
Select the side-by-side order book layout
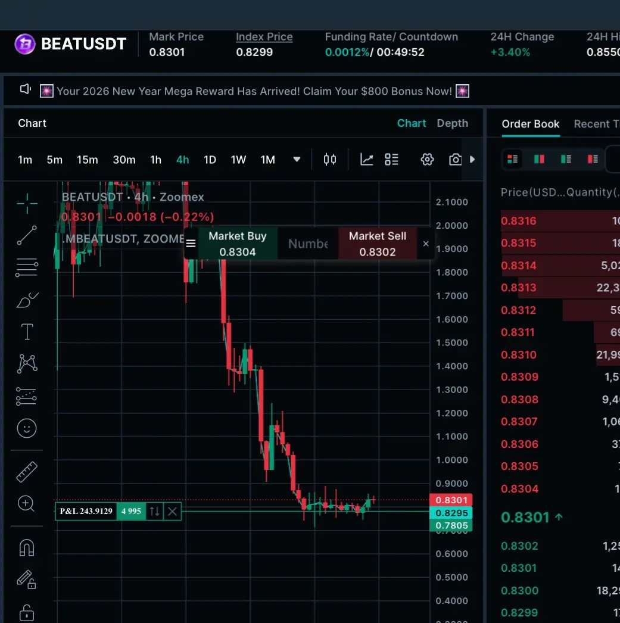coord(539,159)
